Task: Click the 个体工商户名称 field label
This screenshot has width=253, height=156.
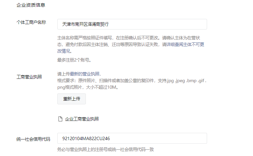Action: tap(31, 22)
